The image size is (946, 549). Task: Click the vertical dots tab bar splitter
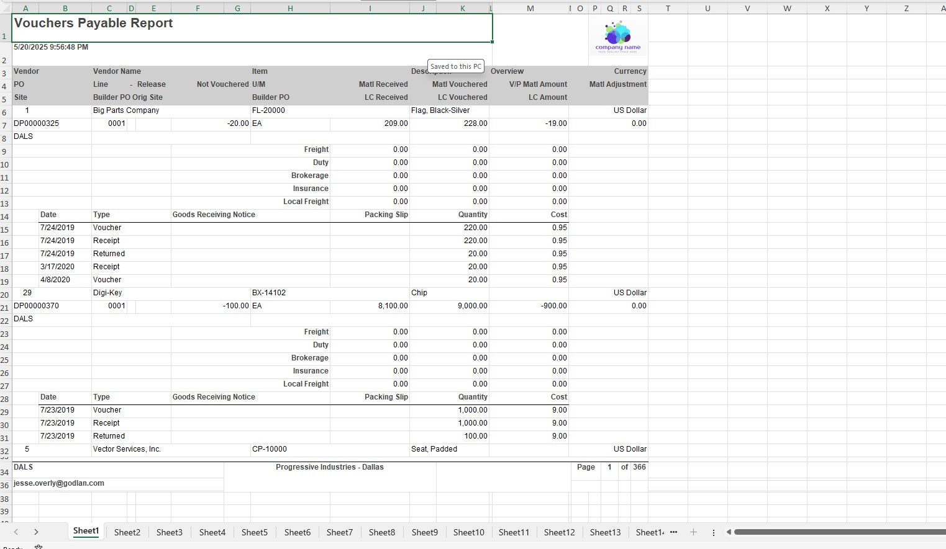coord(713,532)
